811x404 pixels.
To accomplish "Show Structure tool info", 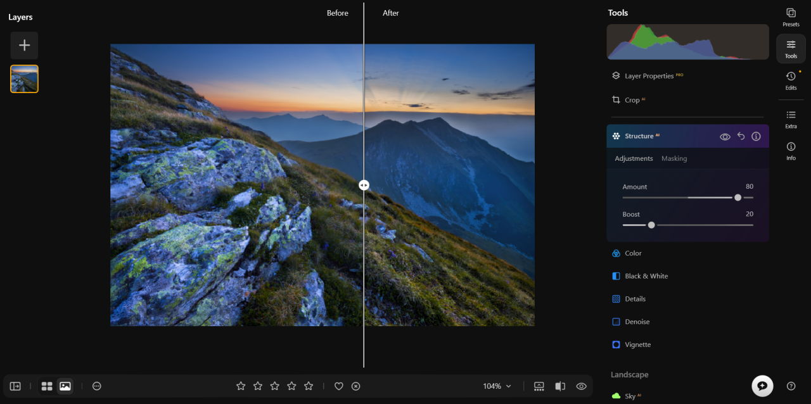I will [756, 136].
